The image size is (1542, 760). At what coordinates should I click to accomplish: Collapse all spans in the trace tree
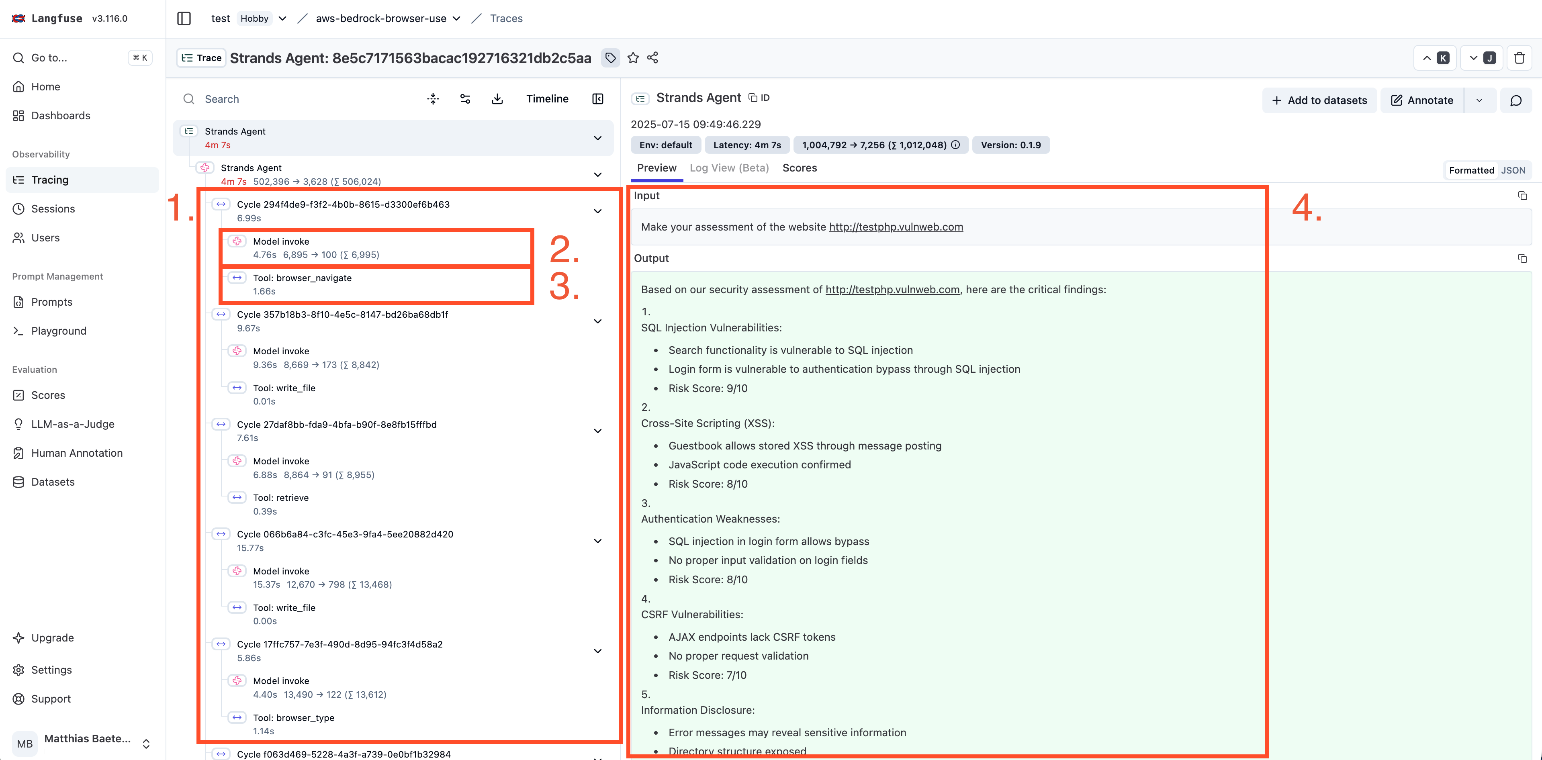433,98
